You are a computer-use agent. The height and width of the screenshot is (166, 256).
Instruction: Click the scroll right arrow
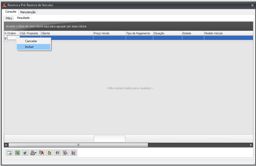251,145
